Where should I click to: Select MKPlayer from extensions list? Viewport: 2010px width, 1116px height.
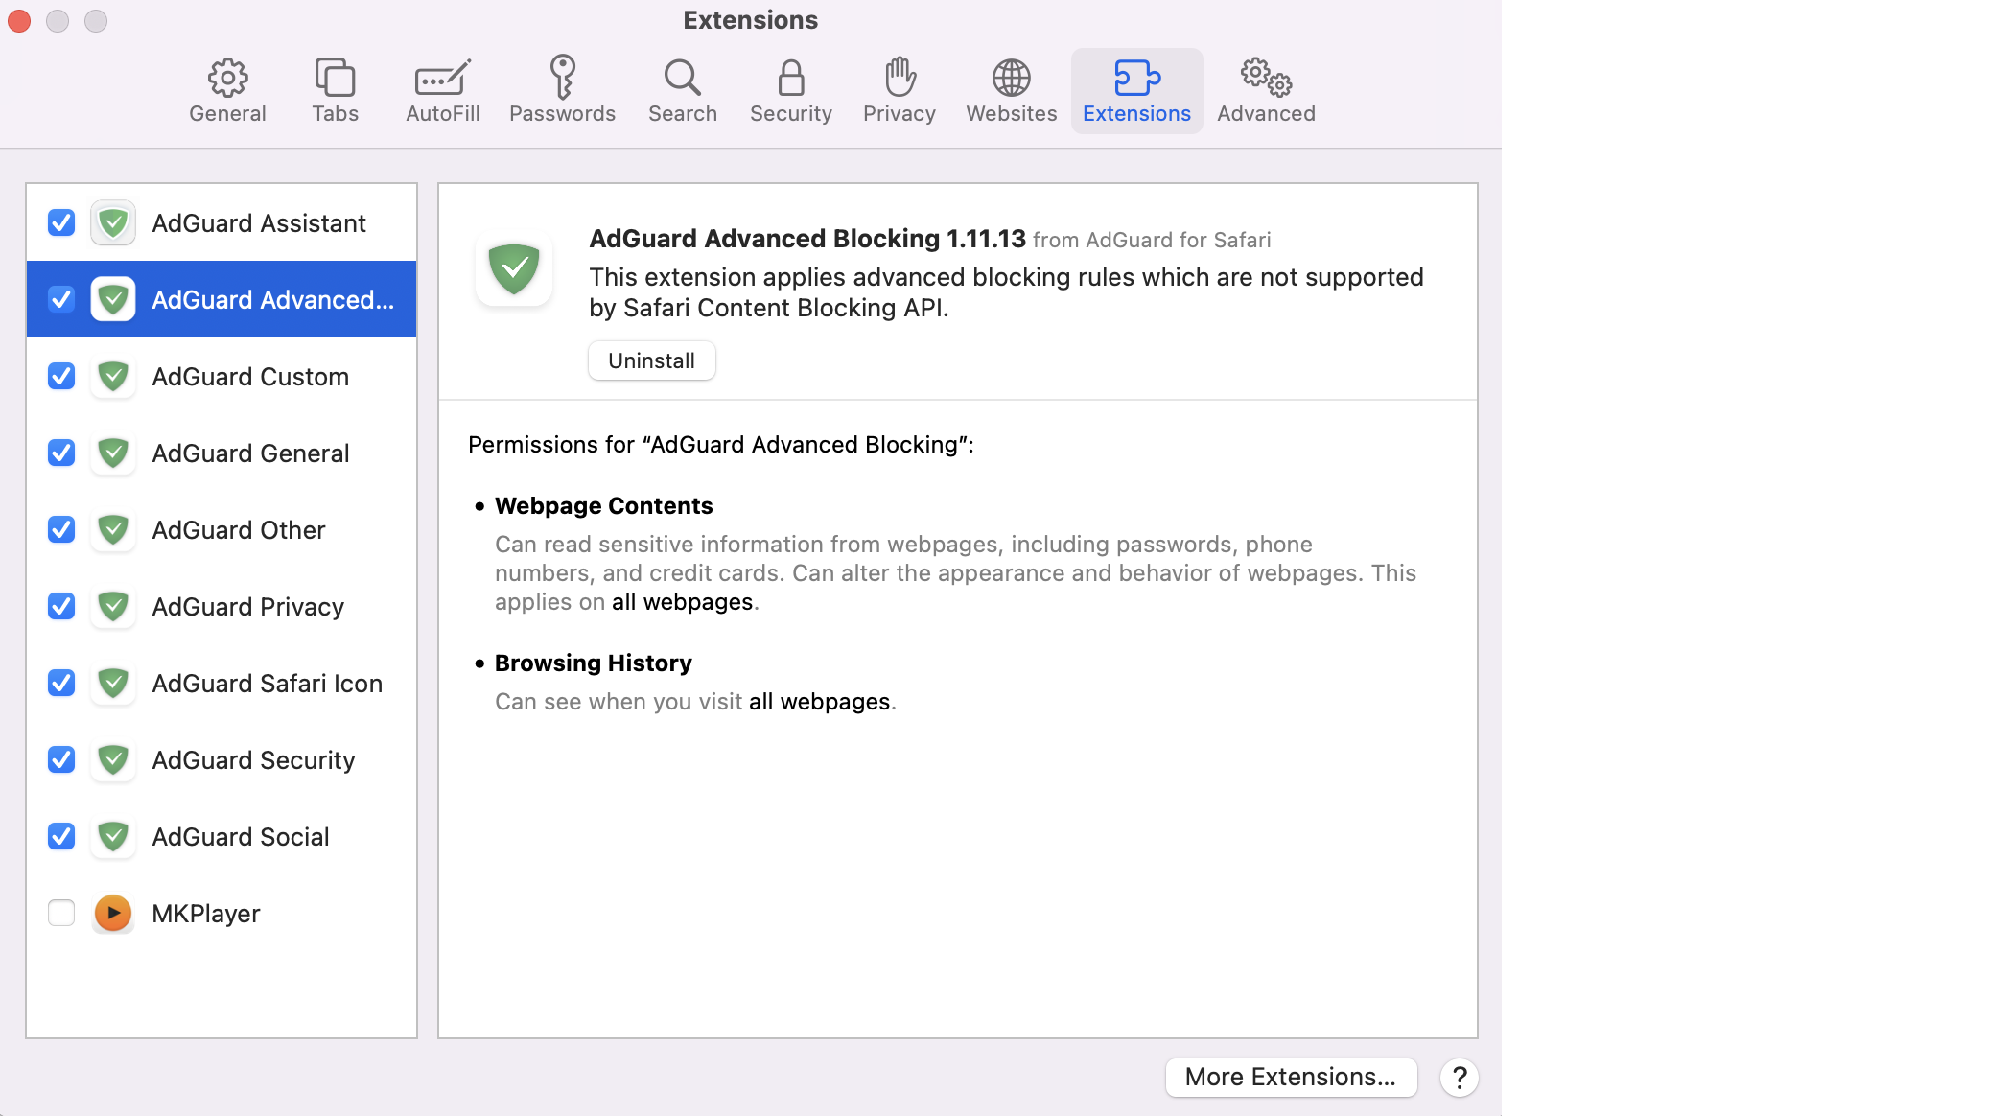222,913
